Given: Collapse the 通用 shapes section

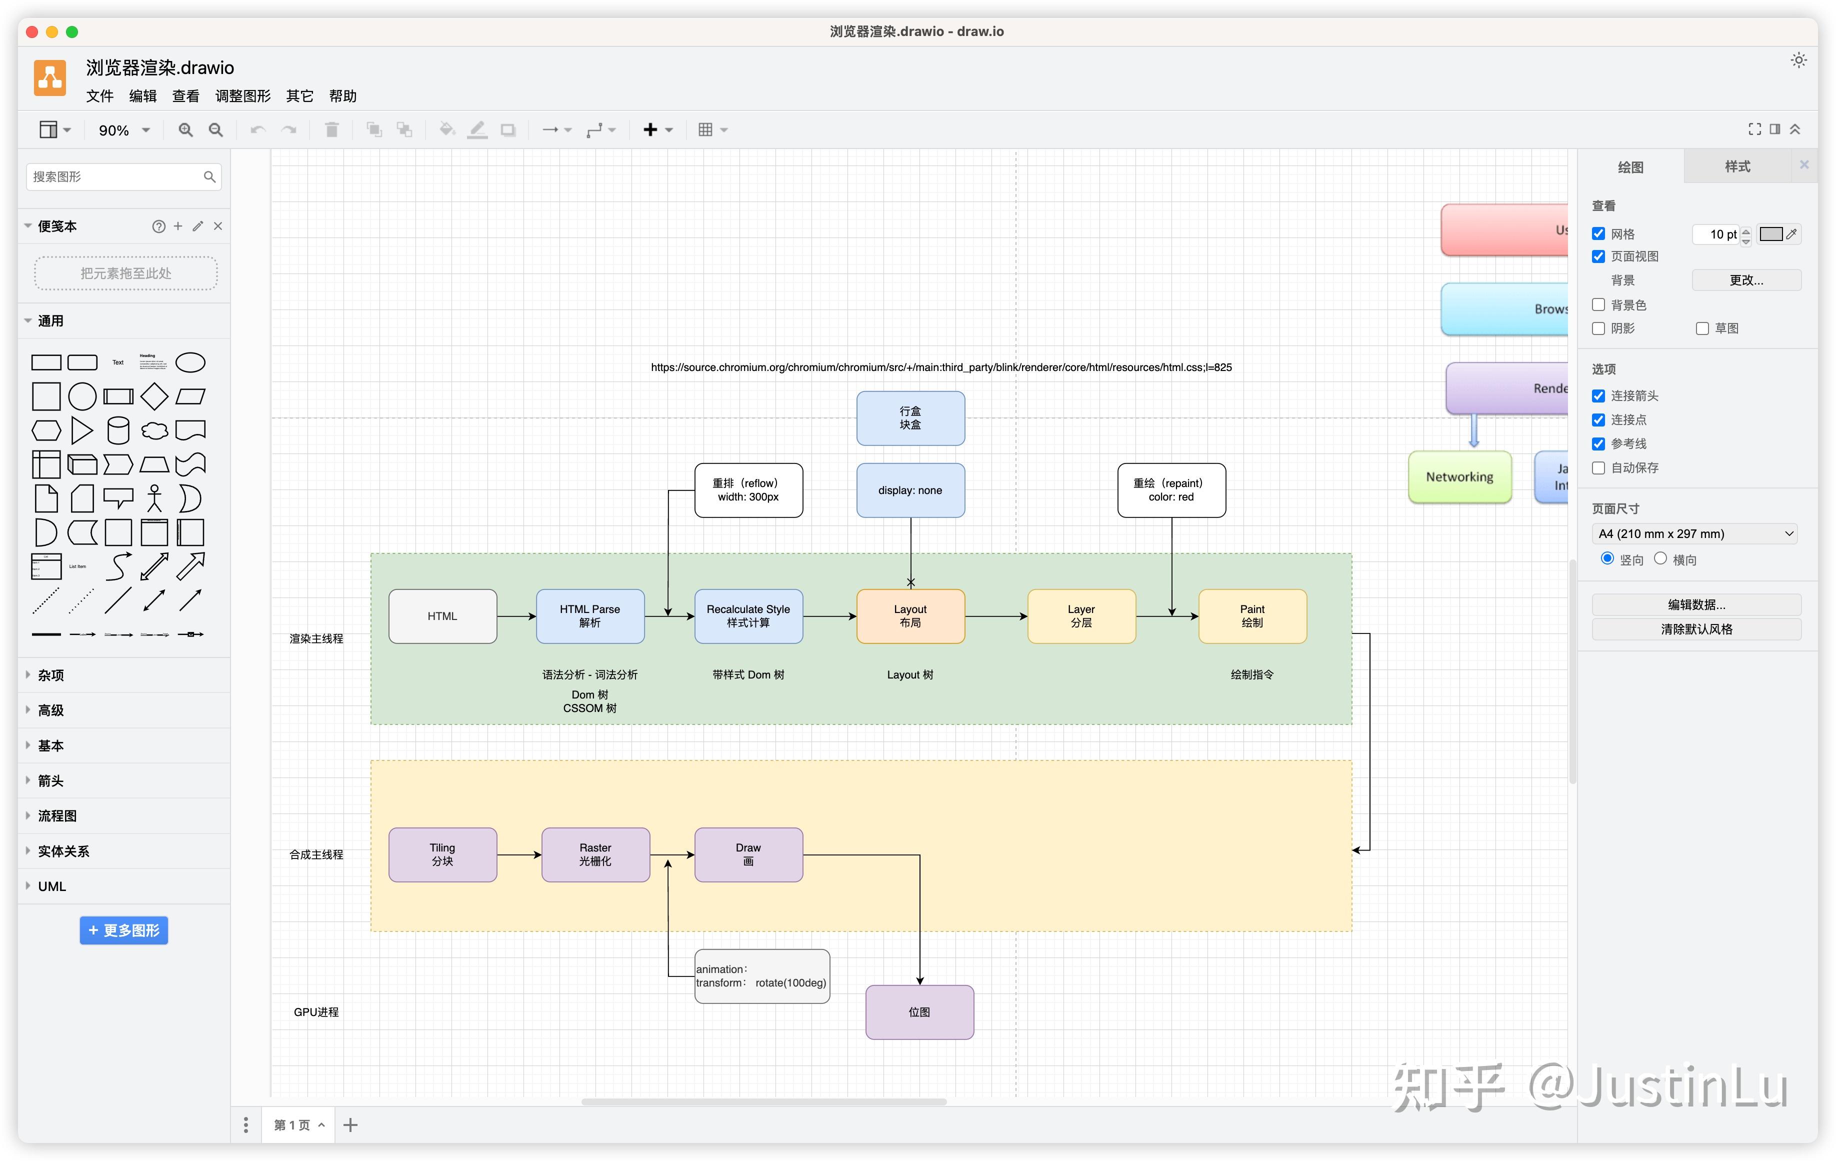Looking at the screenshot, I should pos(124,321).
